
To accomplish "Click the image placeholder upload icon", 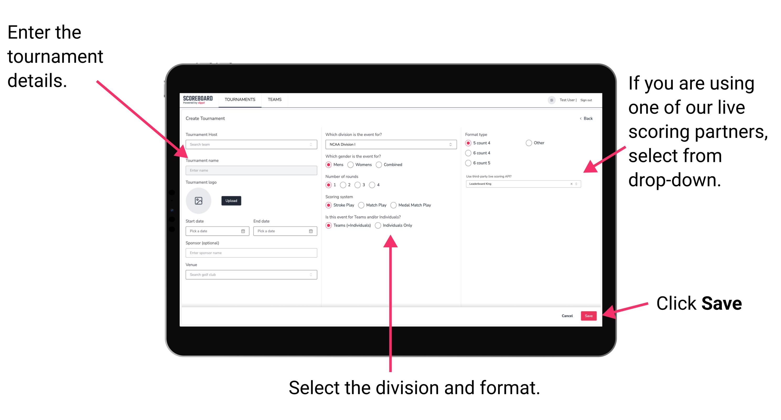I will 199,201.
